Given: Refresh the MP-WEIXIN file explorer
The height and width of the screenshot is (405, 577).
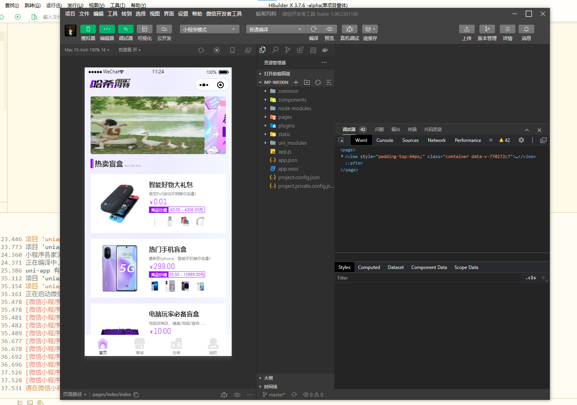Looking at the screenshot, I should (x=318, y=82).
